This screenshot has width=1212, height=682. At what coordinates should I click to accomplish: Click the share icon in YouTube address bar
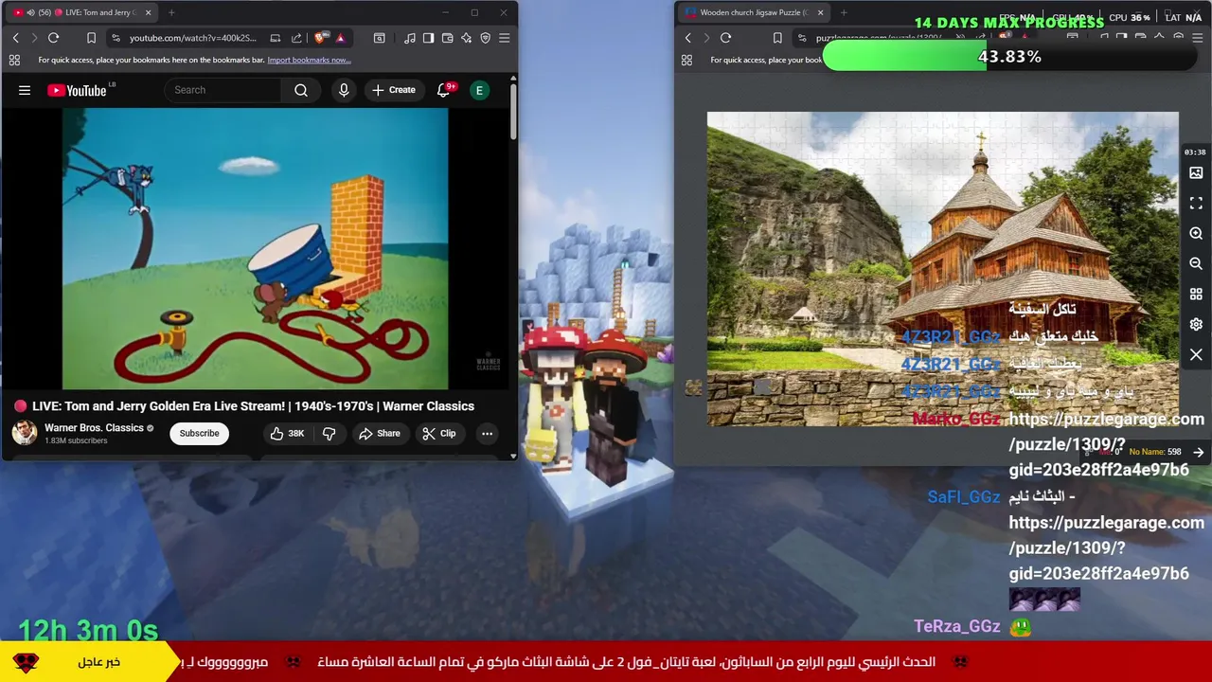(296, 38)
